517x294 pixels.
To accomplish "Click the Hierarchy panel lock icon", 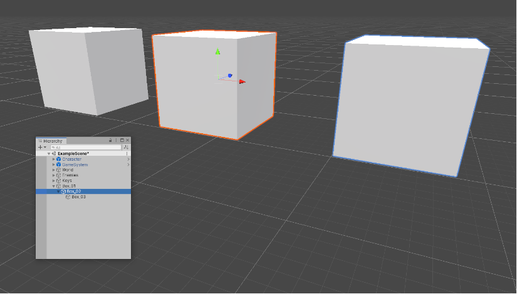I will 111,141.
